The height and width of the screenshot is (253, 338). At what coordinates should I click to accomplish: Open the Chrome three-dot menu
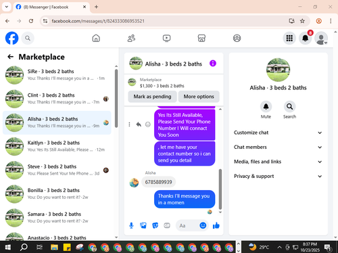click(331, 21)
